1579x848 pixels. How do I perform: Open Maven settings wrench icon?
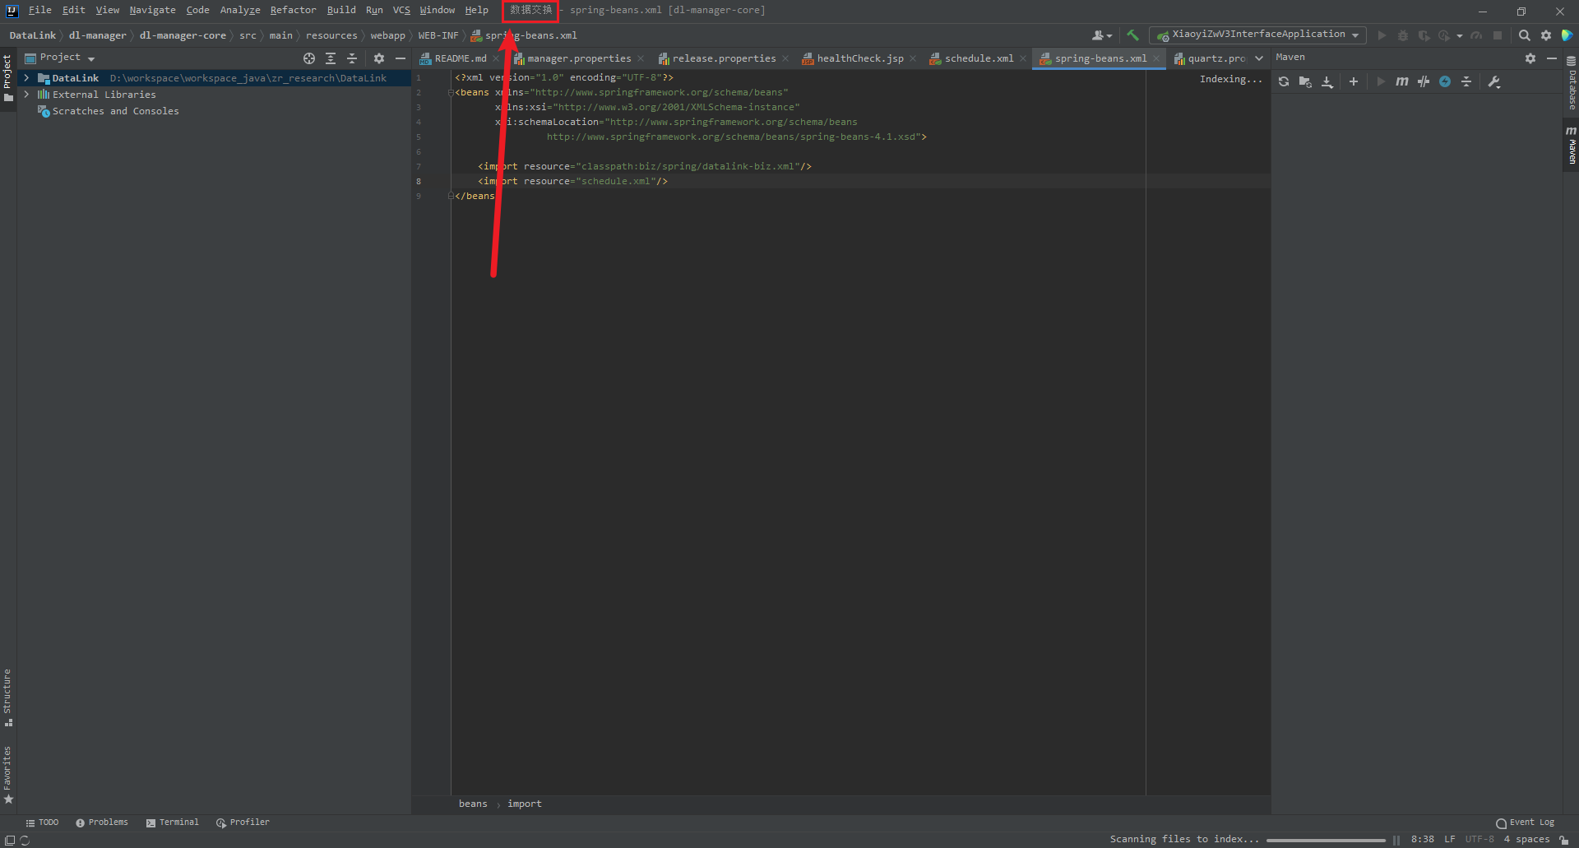click(1494, 81)
